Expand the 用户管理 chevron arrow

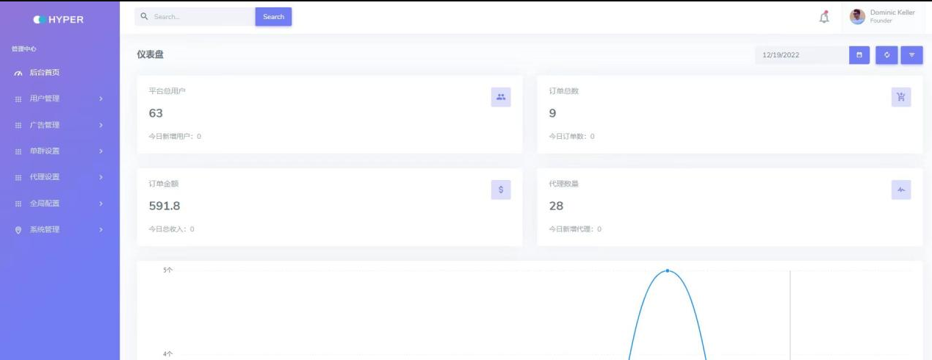point(101,99)
